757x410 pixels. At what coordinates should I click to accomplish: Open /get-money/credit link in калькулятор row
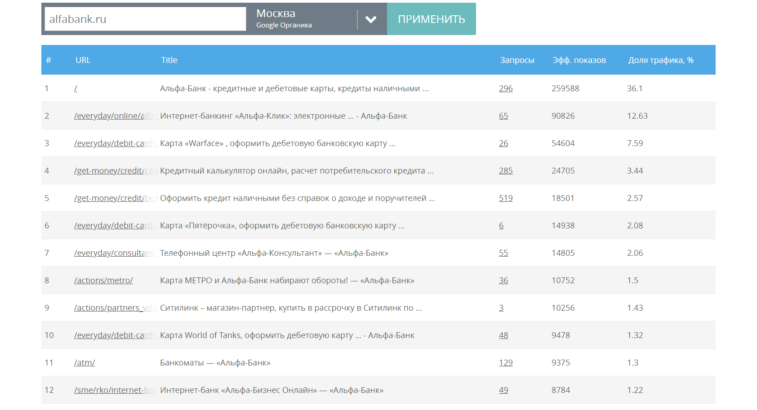coord(115,171)
